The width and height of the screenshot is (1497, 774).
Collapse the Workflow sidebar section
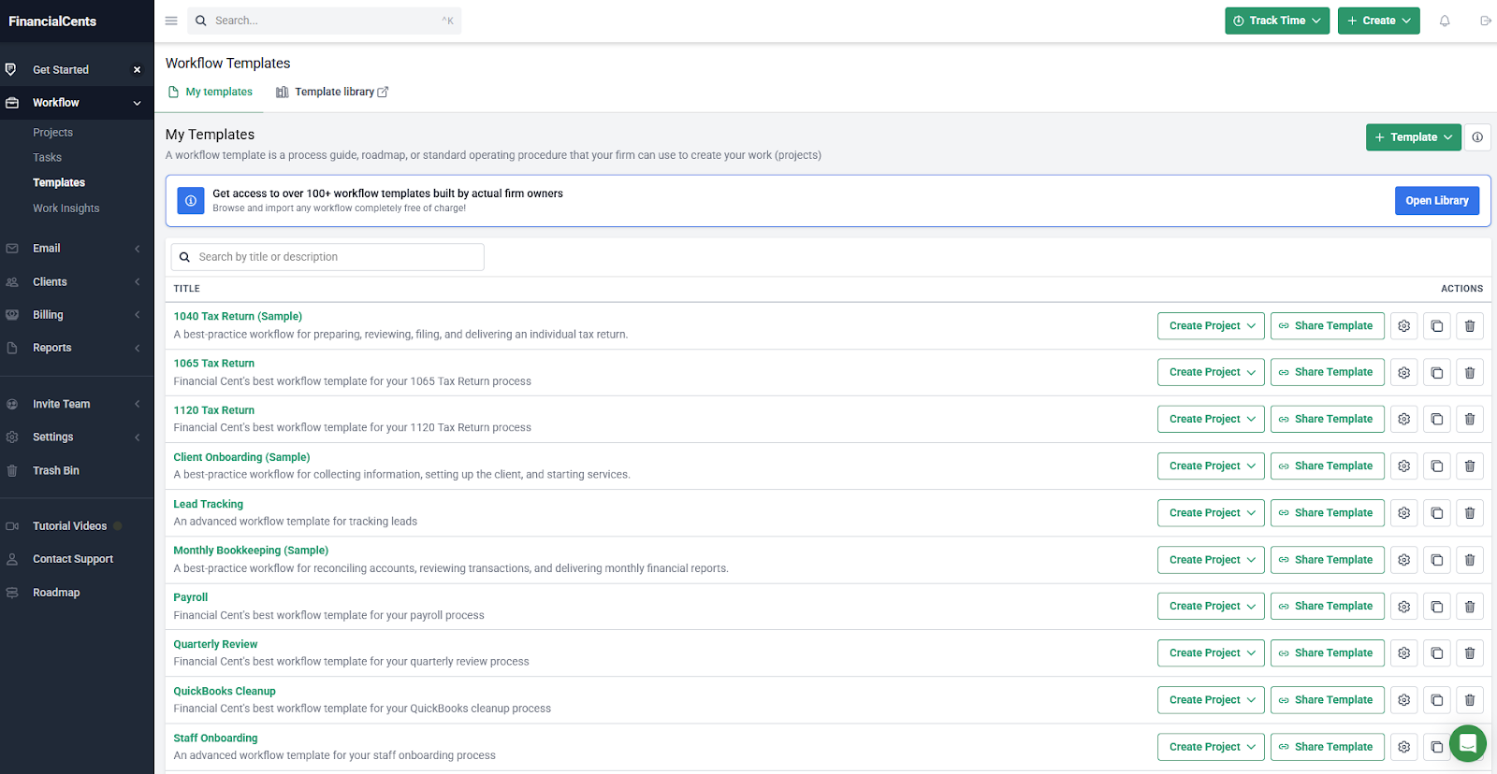click(x=77, y=103)
